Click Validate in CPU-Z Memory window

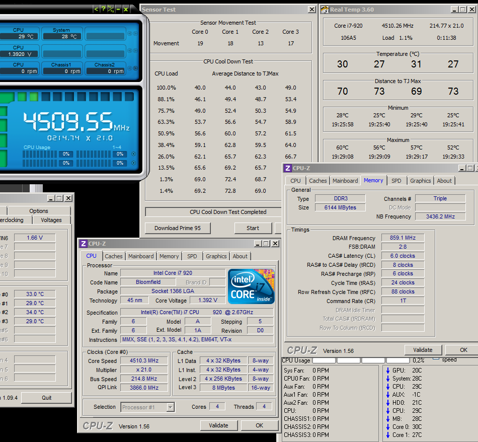click(x=423, y=350)
